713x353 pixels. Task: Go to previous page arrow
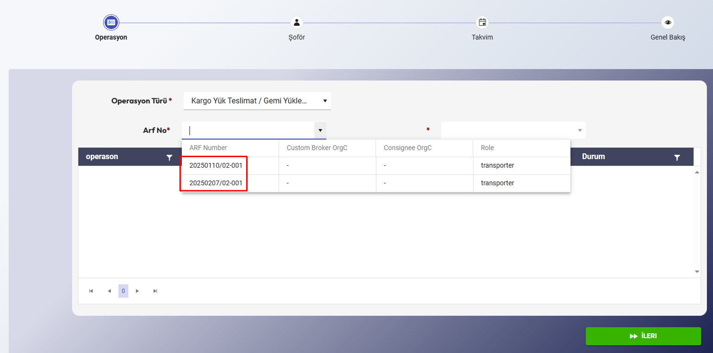[x=109, y=291]
